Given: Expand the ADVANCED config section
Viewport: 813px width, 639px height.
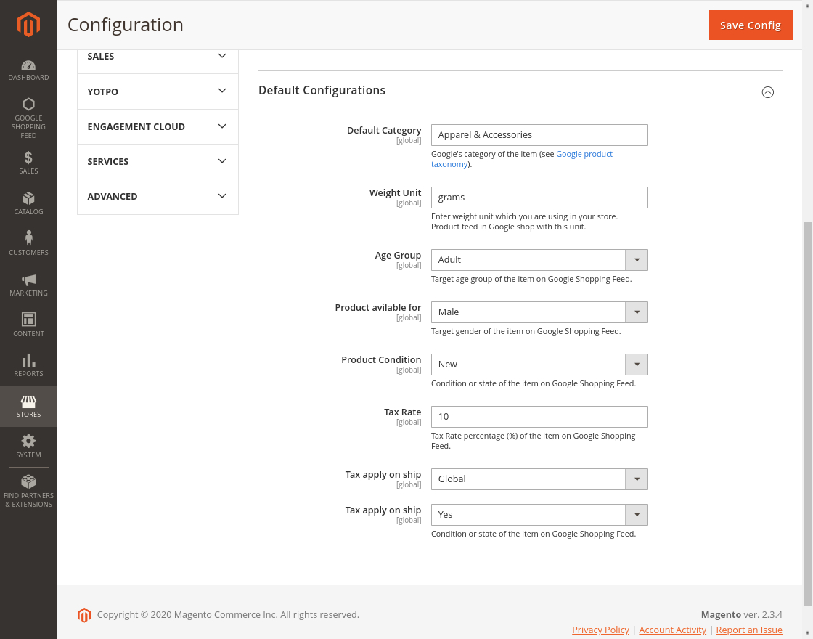Looking at the screenshot, I should coord(158,196).
